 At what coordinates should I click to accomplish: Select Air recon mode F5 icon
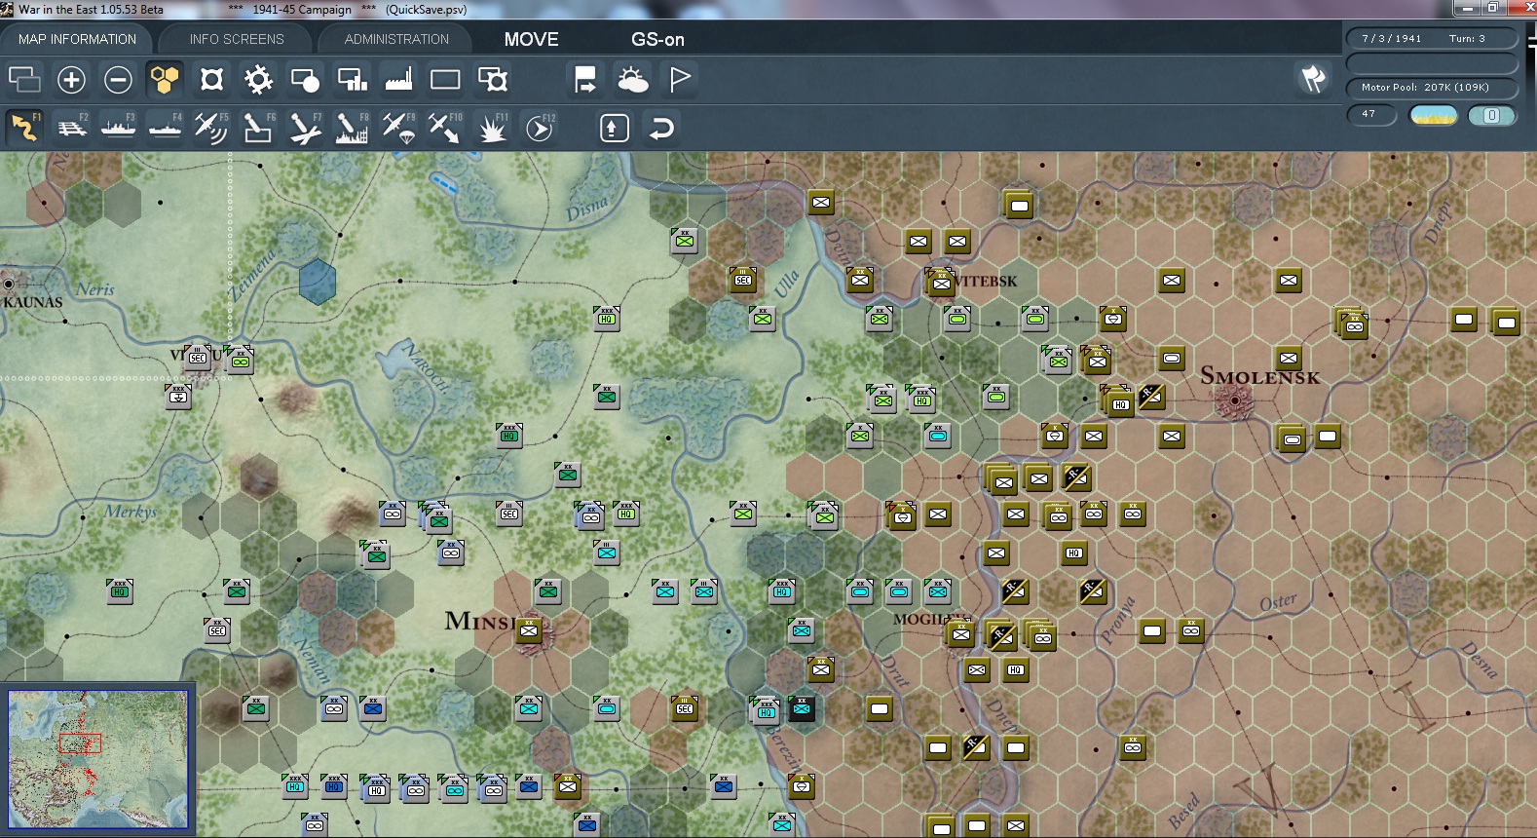click(211, 128)
